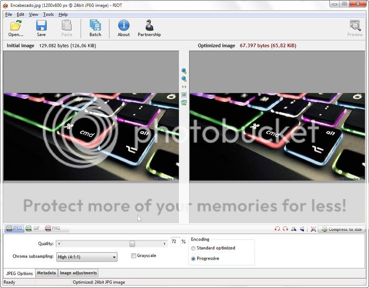This screenshot has height=288, width=369.
Task: Set zoom to 1:1
Action: coord(184,87)
